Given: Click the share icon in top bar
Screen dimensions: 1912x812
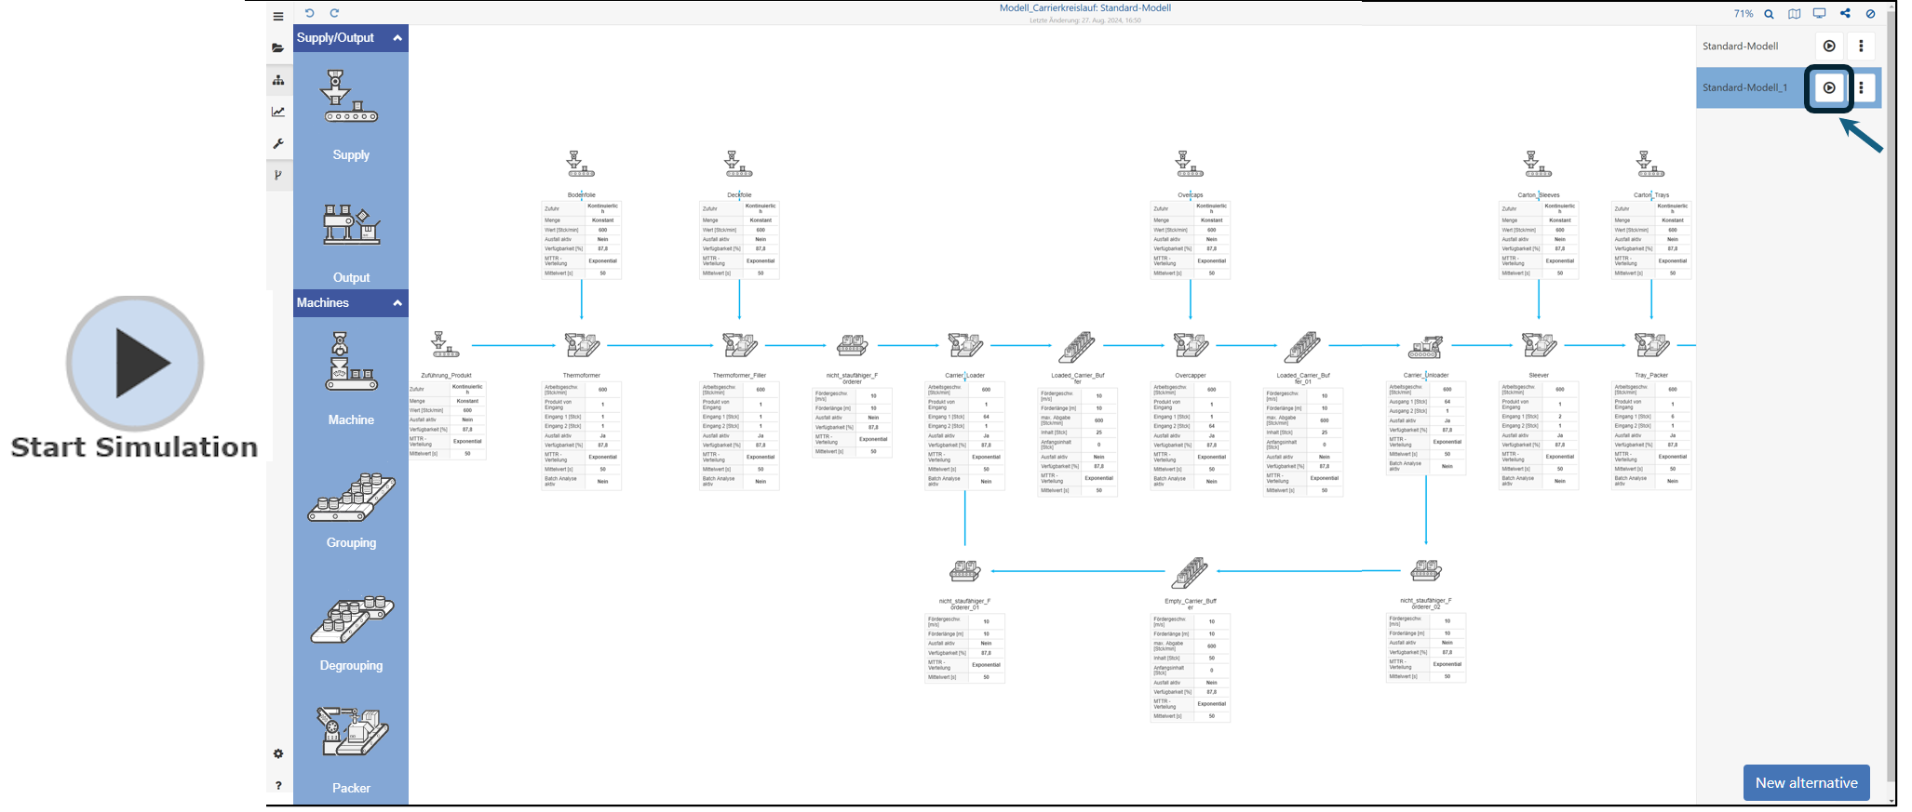Looking at the screenshot, I should [x=1845, y=13].
